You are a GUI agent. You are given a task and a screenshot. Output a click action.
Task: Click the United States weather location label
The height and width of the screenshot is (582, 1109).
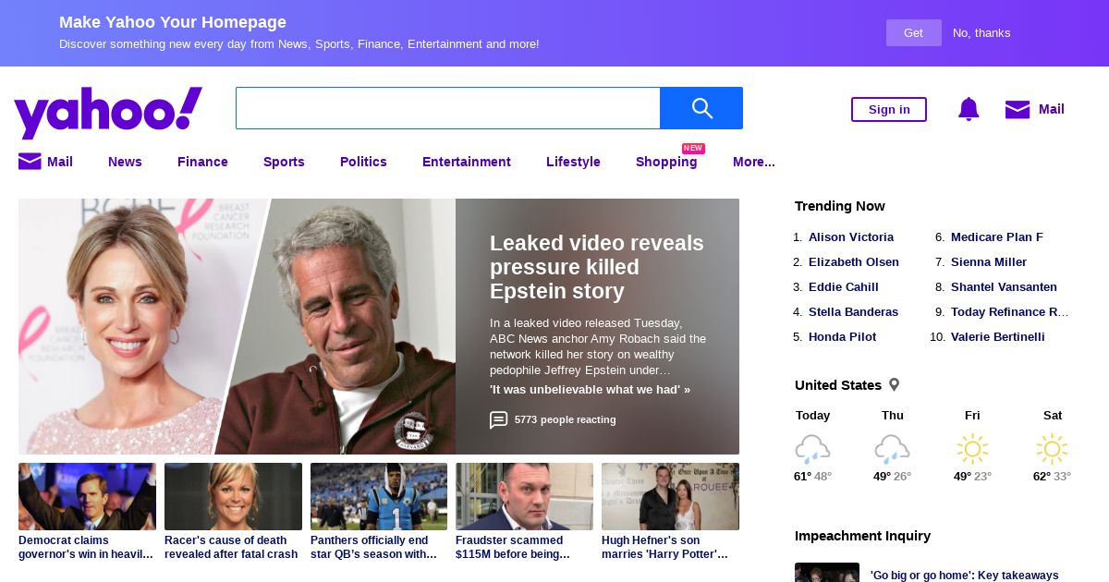coord(838,385)
